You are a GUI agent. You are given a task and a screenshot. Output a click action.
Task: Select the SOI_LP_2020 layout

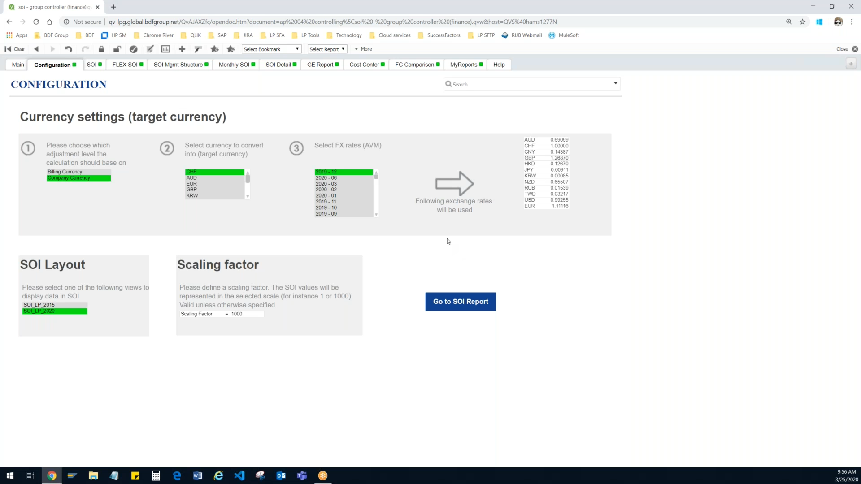click(55, 311)
